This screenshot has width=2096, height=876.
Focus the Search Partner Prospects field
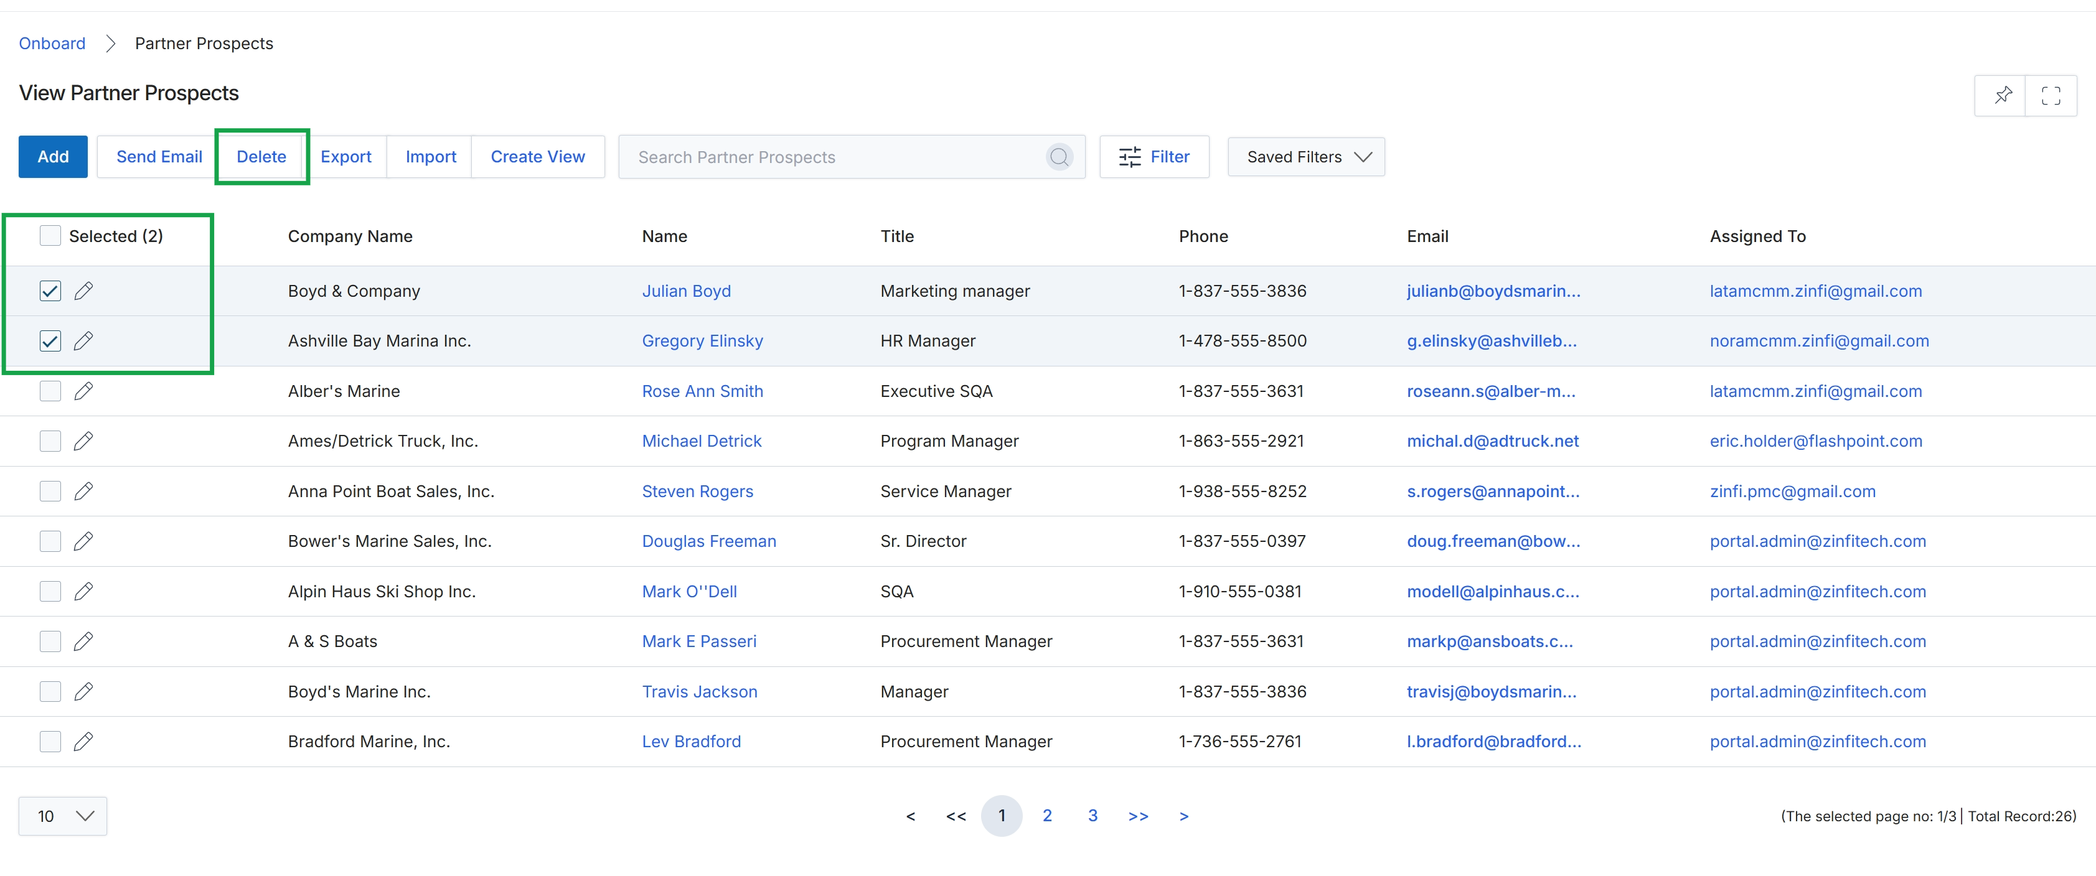click(851, 157)
